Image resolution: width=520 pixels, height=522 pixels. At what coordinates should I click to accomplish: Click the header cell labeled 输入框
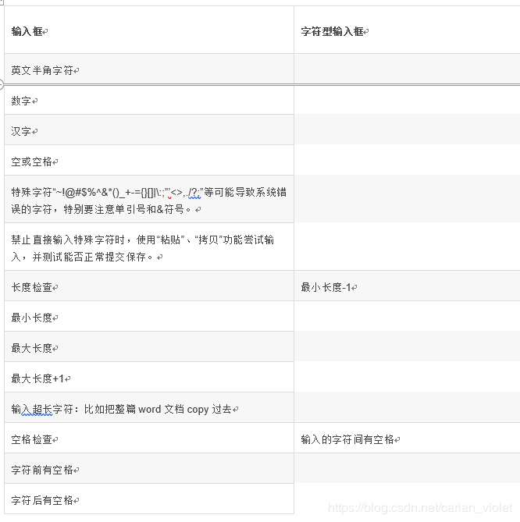point(28,31)
